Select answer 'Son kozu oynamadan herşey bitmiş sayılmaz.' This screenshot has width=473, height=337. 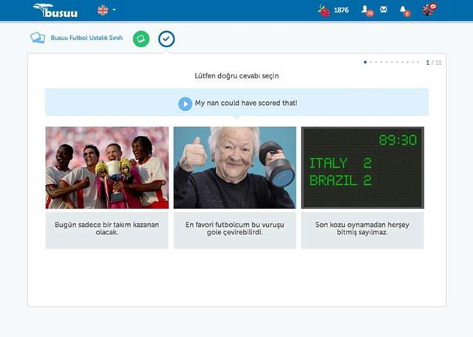click(362, 230)
